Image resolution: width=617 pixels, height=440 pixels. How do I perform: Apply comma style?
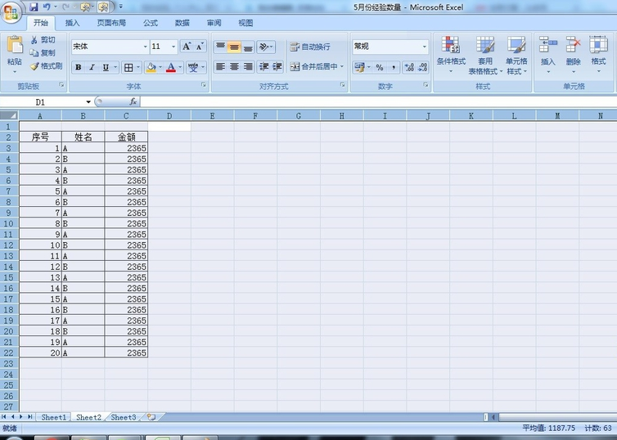pyautogui.click(x=393, y=68)
